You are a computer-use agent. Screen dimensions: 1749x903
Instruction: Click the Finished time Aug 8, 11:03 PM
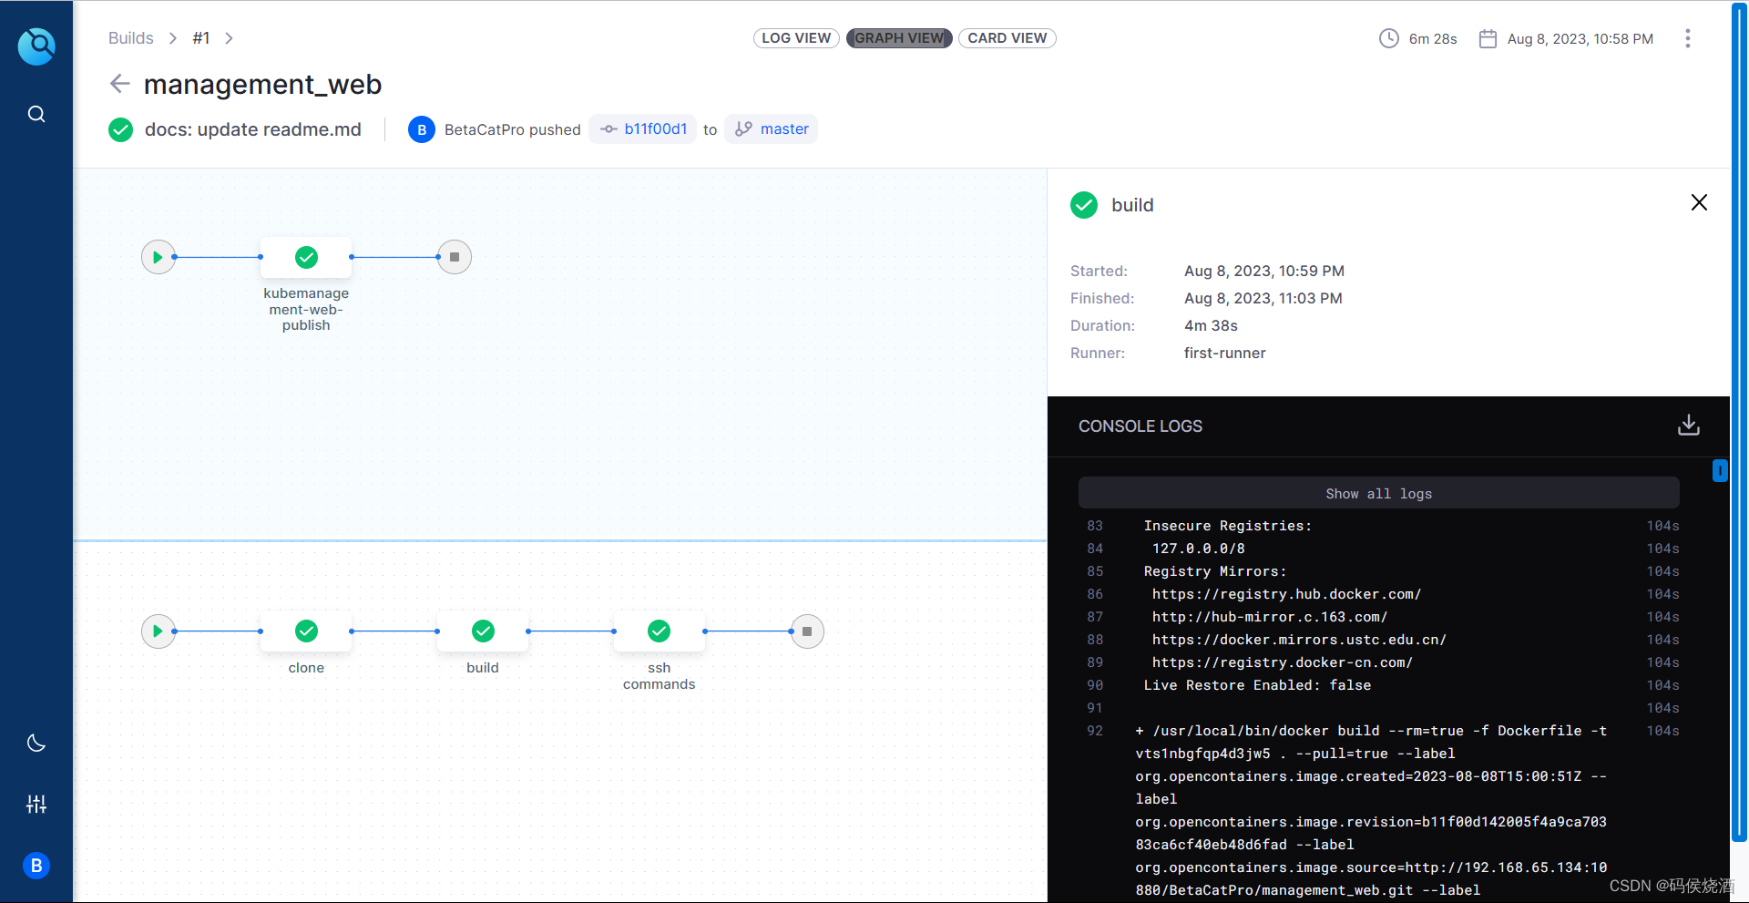(1263, 298)
